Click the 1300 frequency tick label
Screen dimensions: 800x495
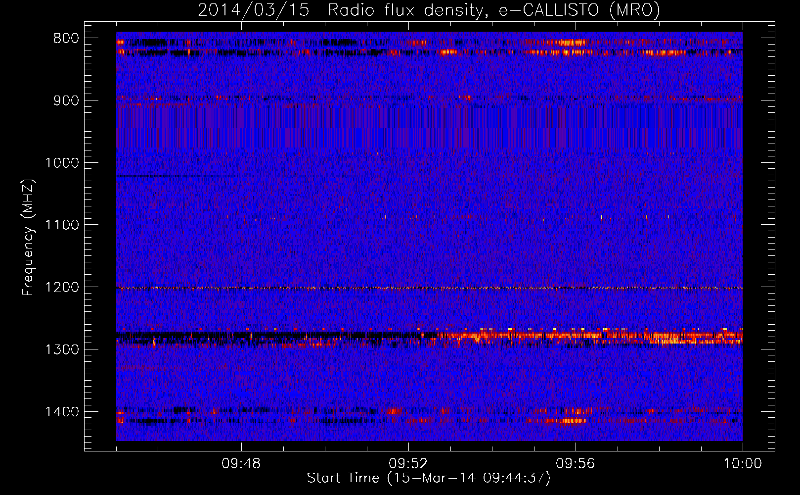click(62, 349)
